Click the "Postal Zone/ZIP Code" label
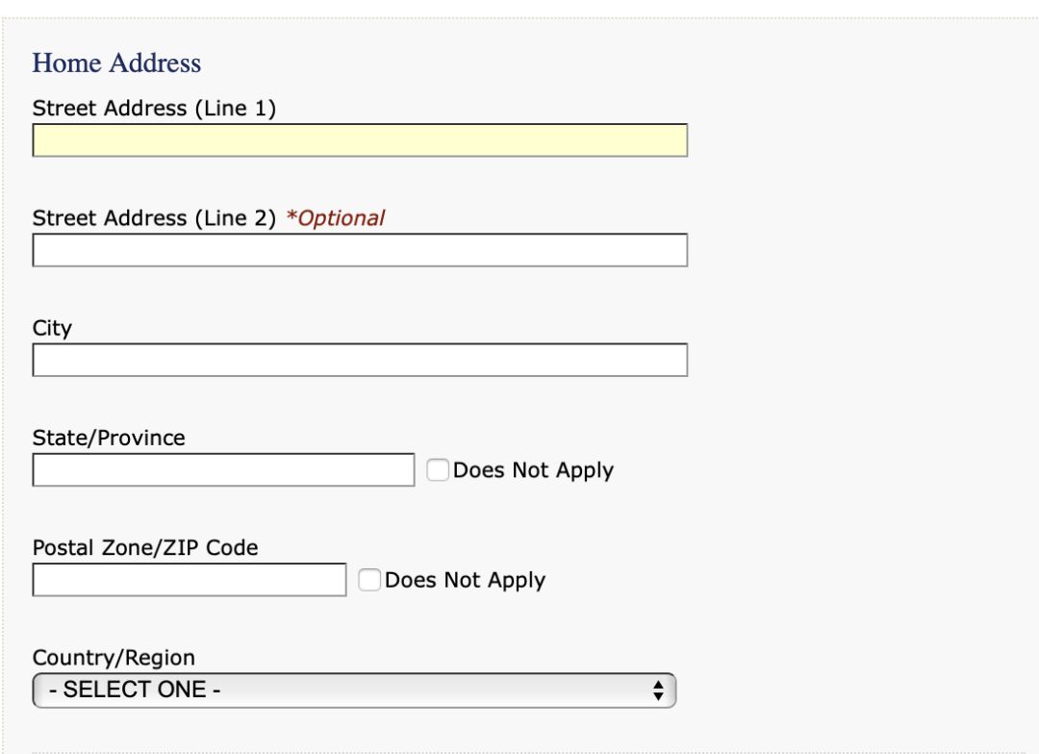Image resolution: width=1039 pixels, height=754 pixels. coord(145,548)
